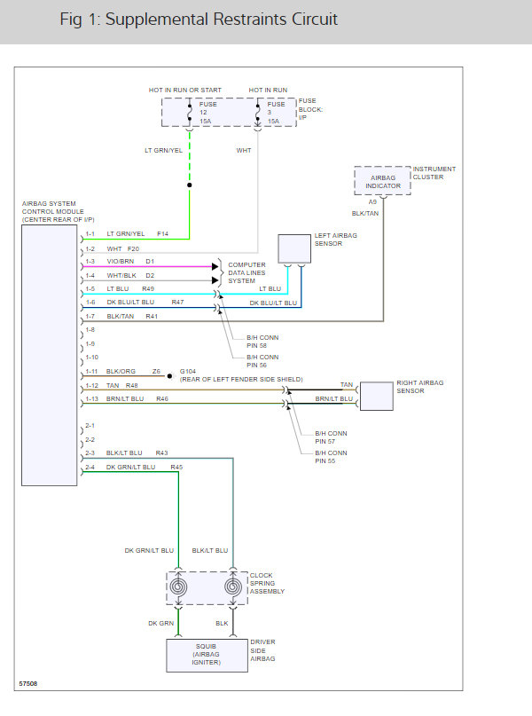532x716 pixels.
Task: Click pin label 2-1
Action: coord(90,426)
